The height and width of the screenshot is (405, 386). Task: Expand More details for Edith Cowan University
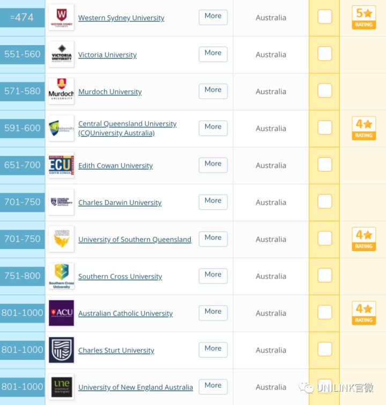coord(213,165)
